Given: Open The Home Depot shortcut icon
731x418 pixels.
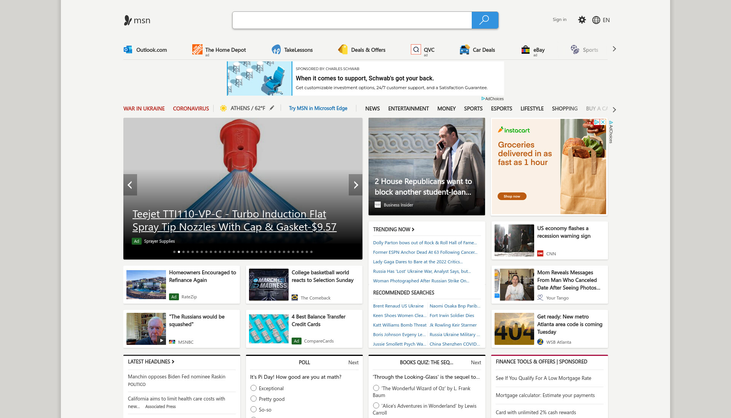Looking at the screenshot, I should (x=197, y=50).
